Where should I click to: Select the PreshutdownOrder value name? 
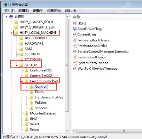pyautogui.click(x=92, y=46)
